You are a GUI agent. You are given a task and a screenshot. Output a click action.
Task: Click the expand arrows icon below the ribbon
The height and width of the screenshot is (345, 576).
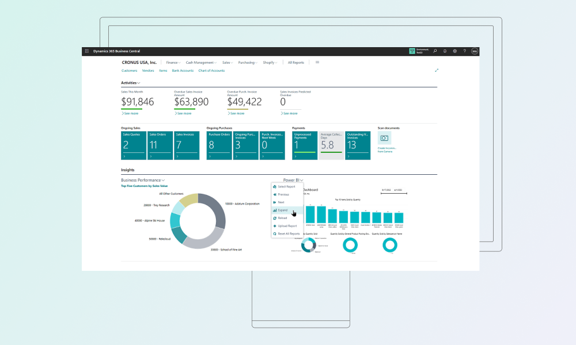pyautogui.click(x=436, y=70)
